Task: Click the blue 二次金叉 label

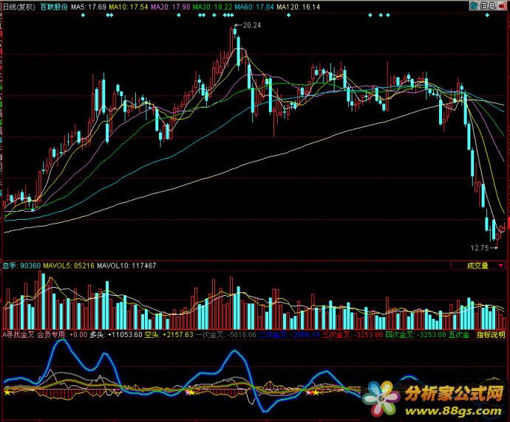Action: pos(273,334)
